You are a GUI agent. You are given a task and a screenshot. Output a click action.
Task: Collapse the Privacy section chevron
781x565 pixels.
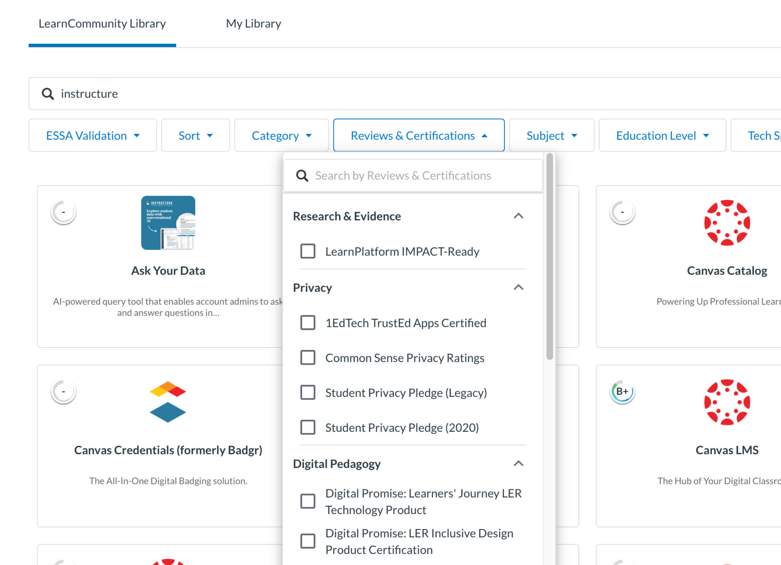(519, 287)
